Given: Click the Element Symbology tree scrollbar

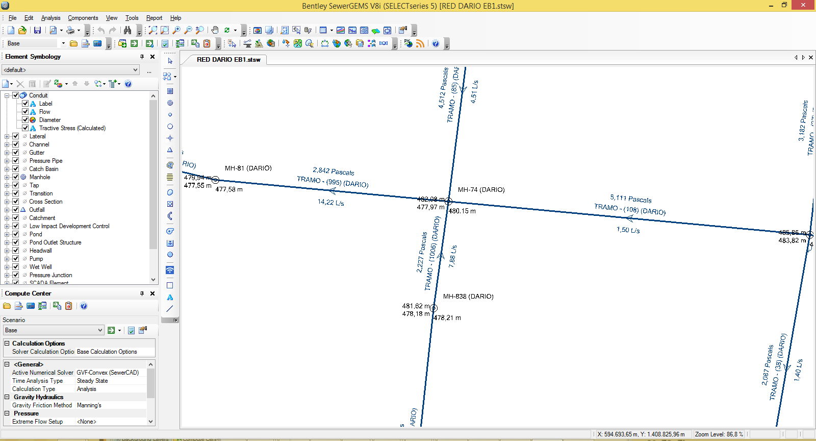Looking at the screenshot, I should 153,188.
